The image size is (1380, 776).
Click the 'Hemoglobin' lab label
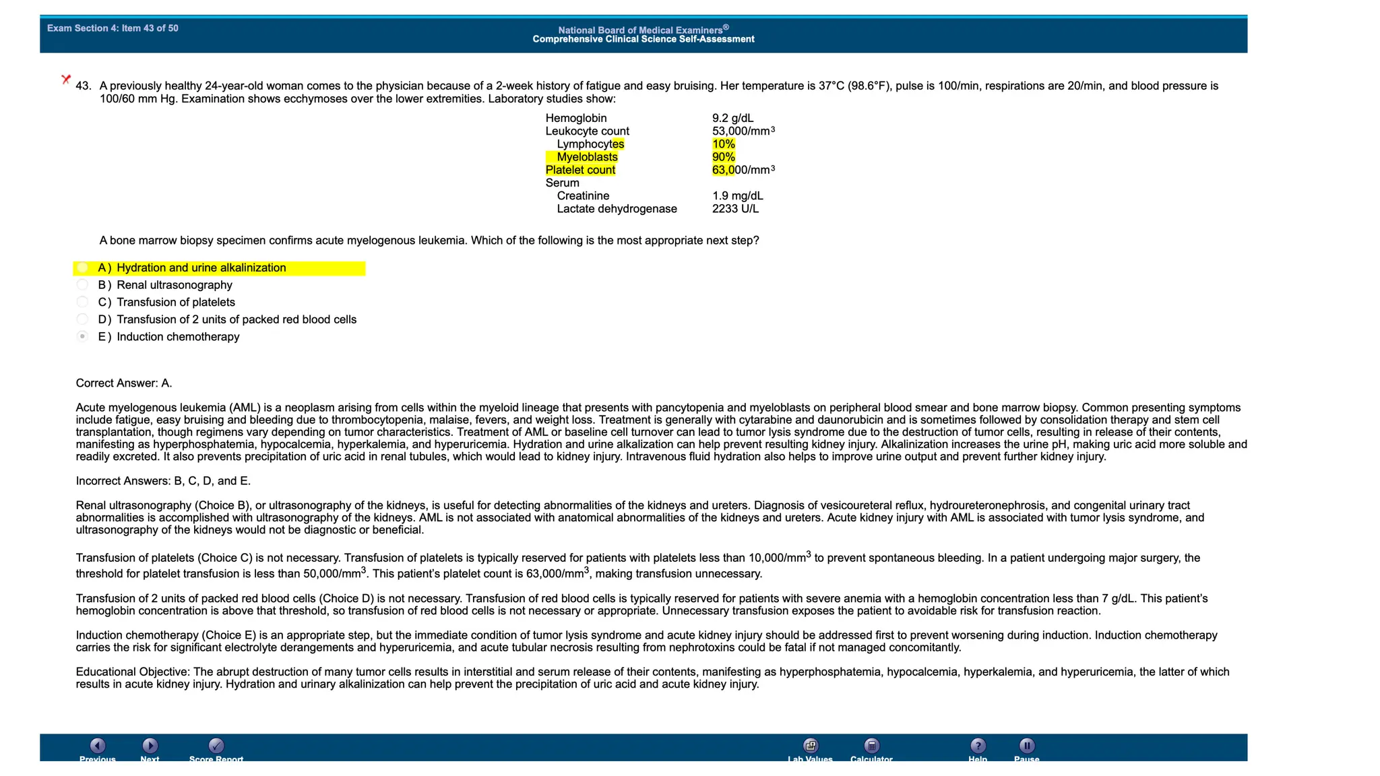point(576,119)
